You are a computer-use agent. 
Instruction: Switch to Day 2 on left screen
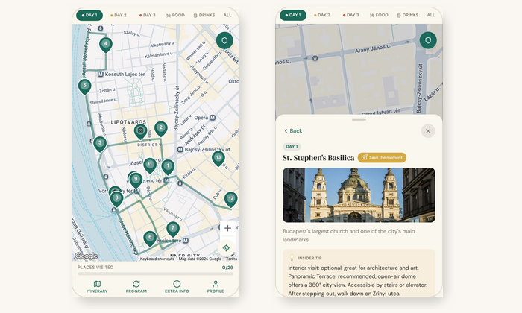(118, 16)
